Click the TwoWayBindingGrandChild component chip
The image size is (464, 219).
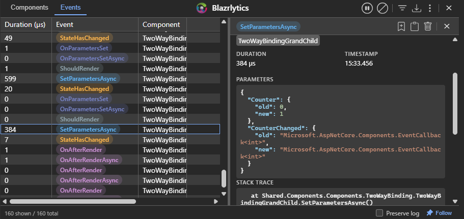pos(278,41)
